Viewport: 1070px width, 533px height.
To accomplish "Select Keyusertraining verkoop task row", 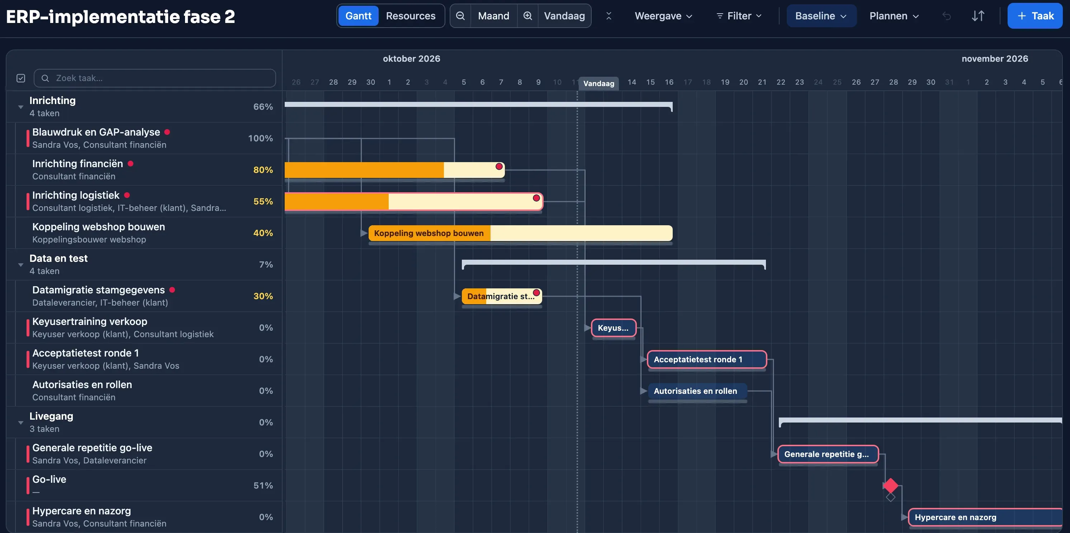I will pos(144,327).
